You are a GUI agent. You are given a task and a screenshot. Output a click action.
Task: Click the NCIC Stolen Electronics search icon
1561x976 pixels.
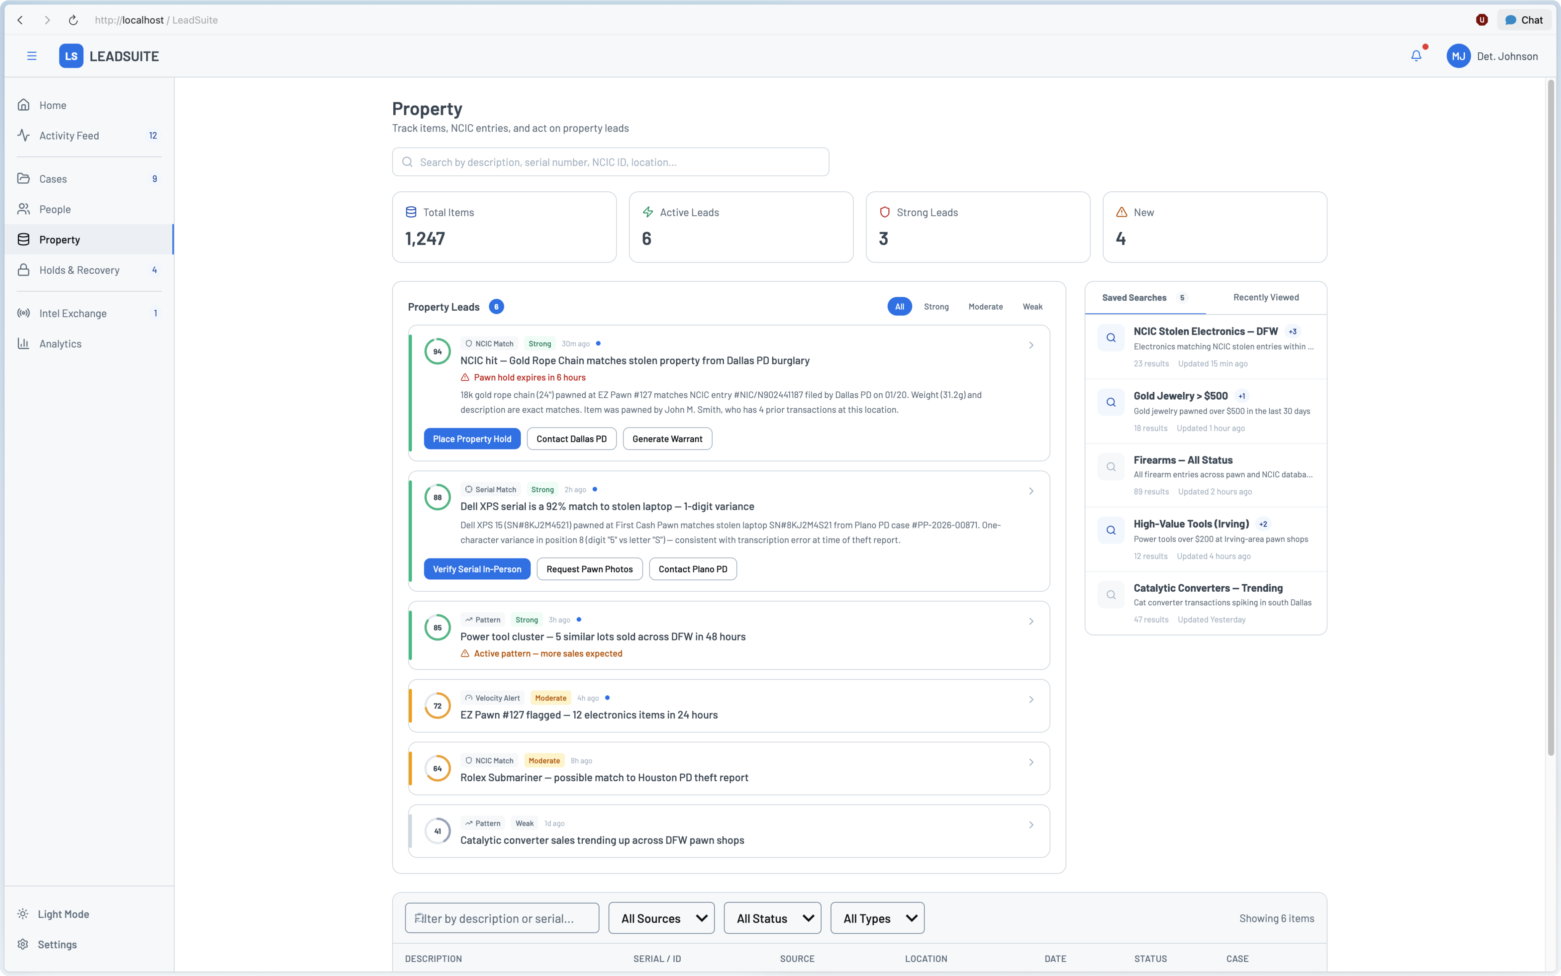point(1111,338)
